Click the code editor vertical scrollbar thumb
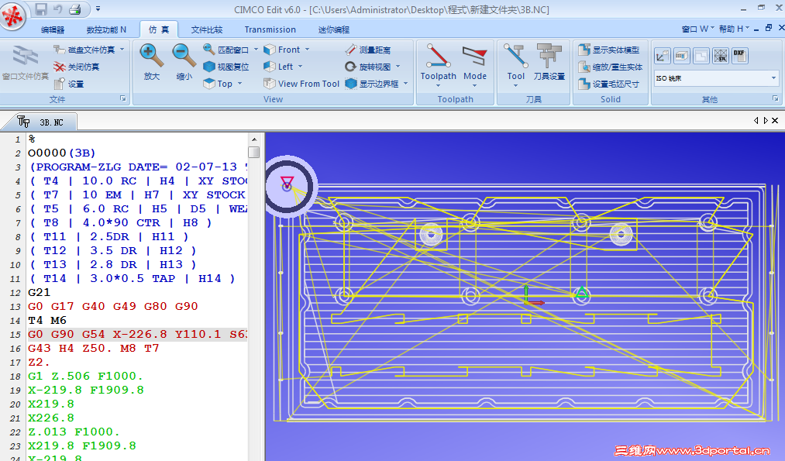The width and height of the screenshot is (785, 461). (254, 152)
